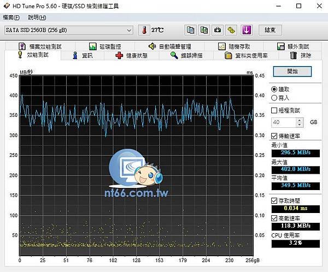
Task: Switch to the 自動噪聲管理 tab
Action: tap(169, 46)
